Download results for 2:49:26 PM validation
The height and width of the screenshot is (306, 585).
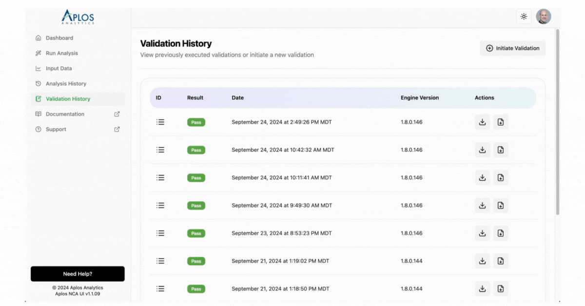click(483, 122)
